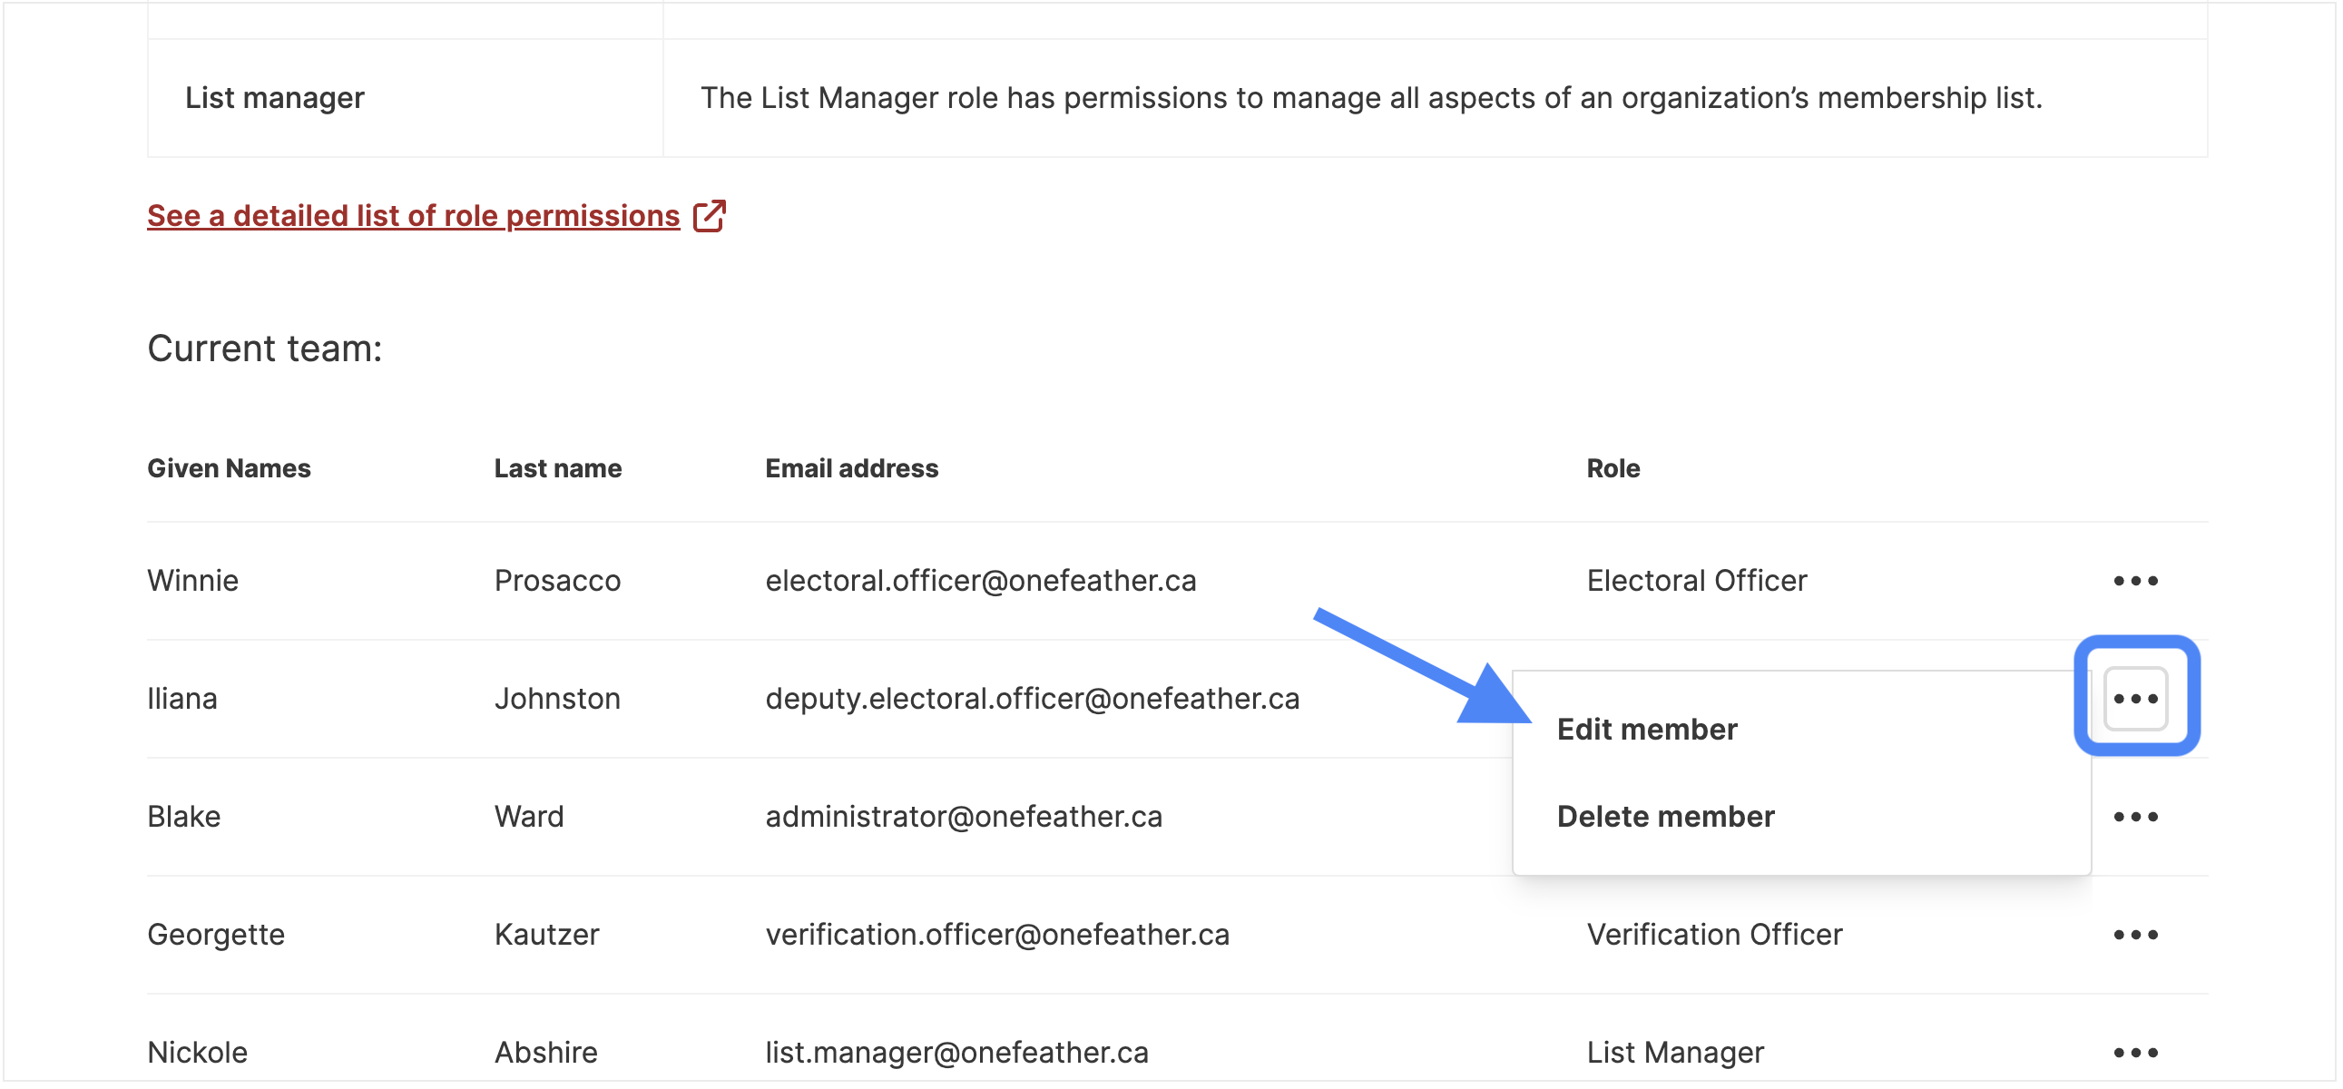Click deputy.electoral.officer@onefeather.ca email
The image size is (2343, 1089).
coord(1033,699)
